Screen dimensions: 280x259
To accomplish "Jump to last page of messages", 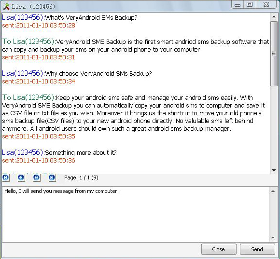I will point(52,177).
